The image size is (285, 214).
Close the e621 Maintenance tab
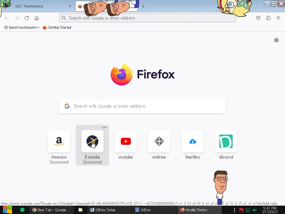[x=70, y=6]
